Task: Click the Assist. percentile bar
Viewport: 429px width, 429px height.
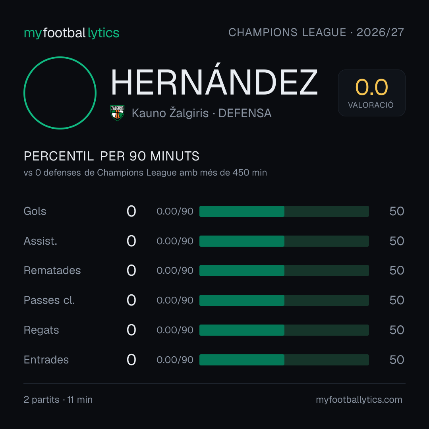Action: pyautogui.click(x=284, y=241)
